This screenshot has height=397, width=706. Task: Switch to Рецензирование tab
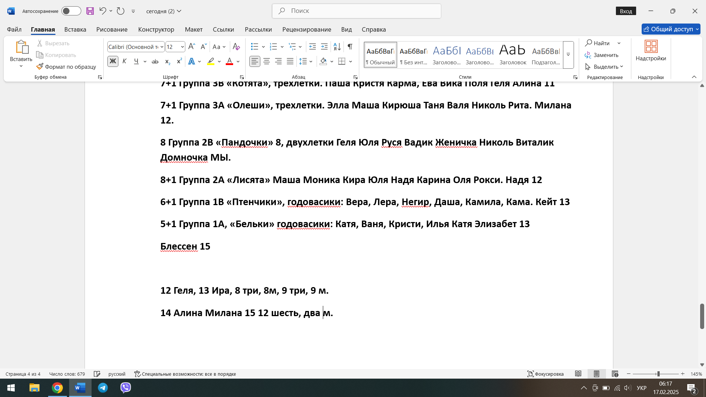coord(307,29)
